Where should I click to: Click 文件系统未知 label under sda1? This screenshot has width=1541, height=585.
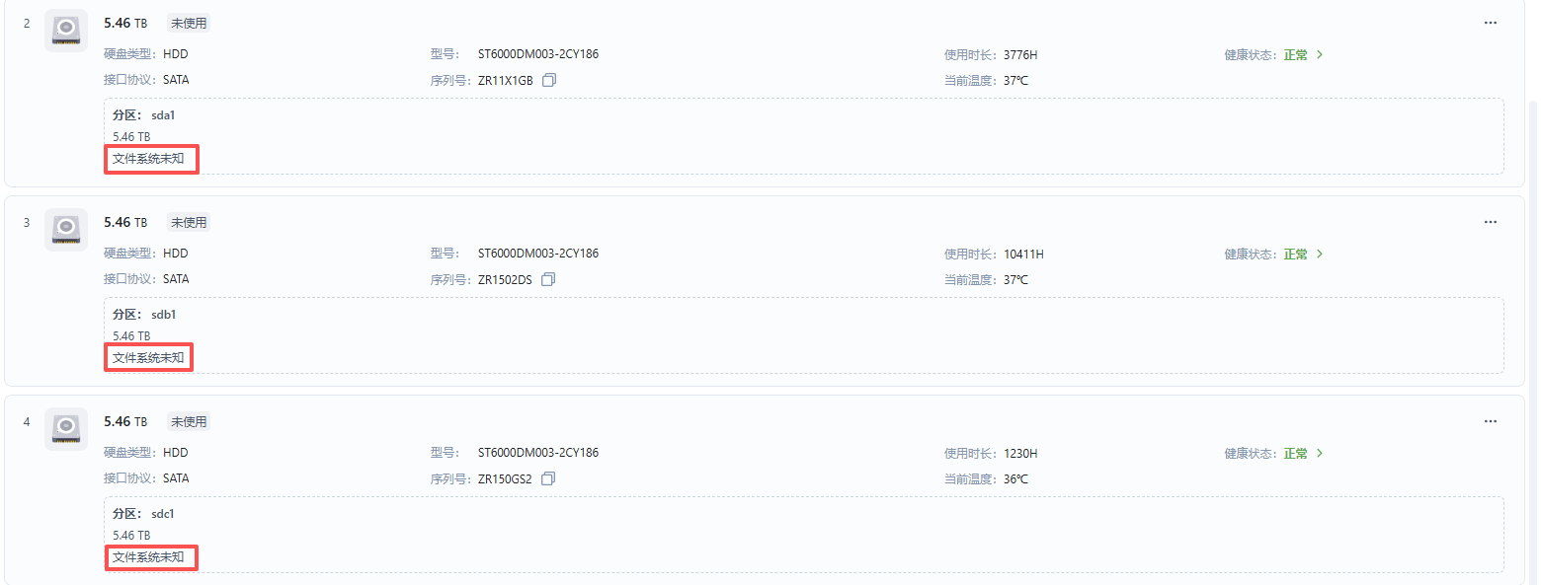point(148,159)
